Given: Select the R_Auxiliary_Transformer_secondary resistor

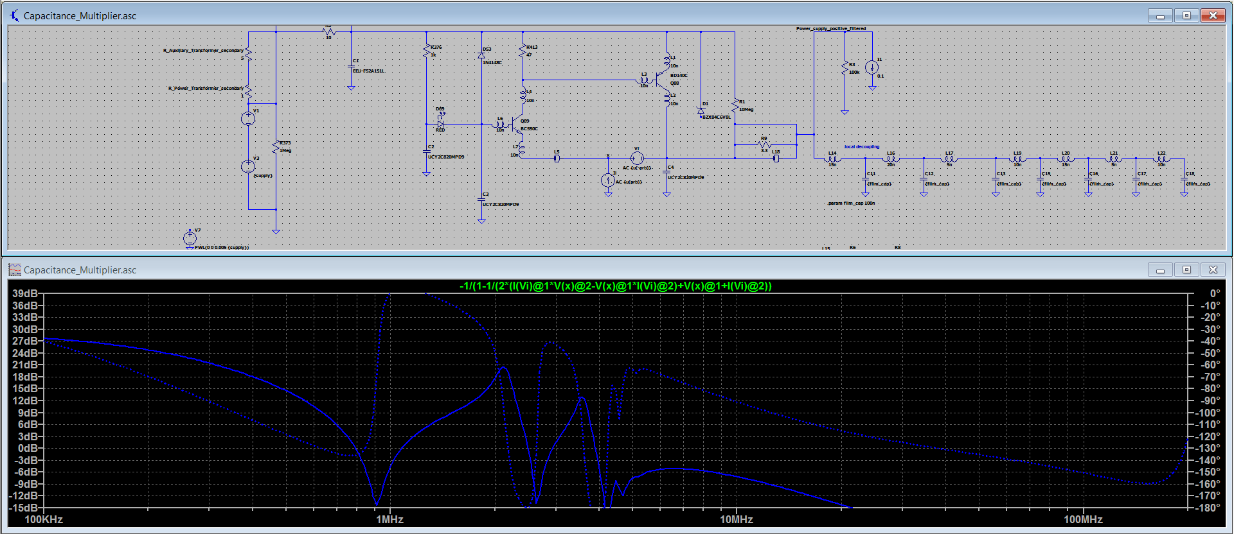Looking at the screenshot, I should click(248, 53).
